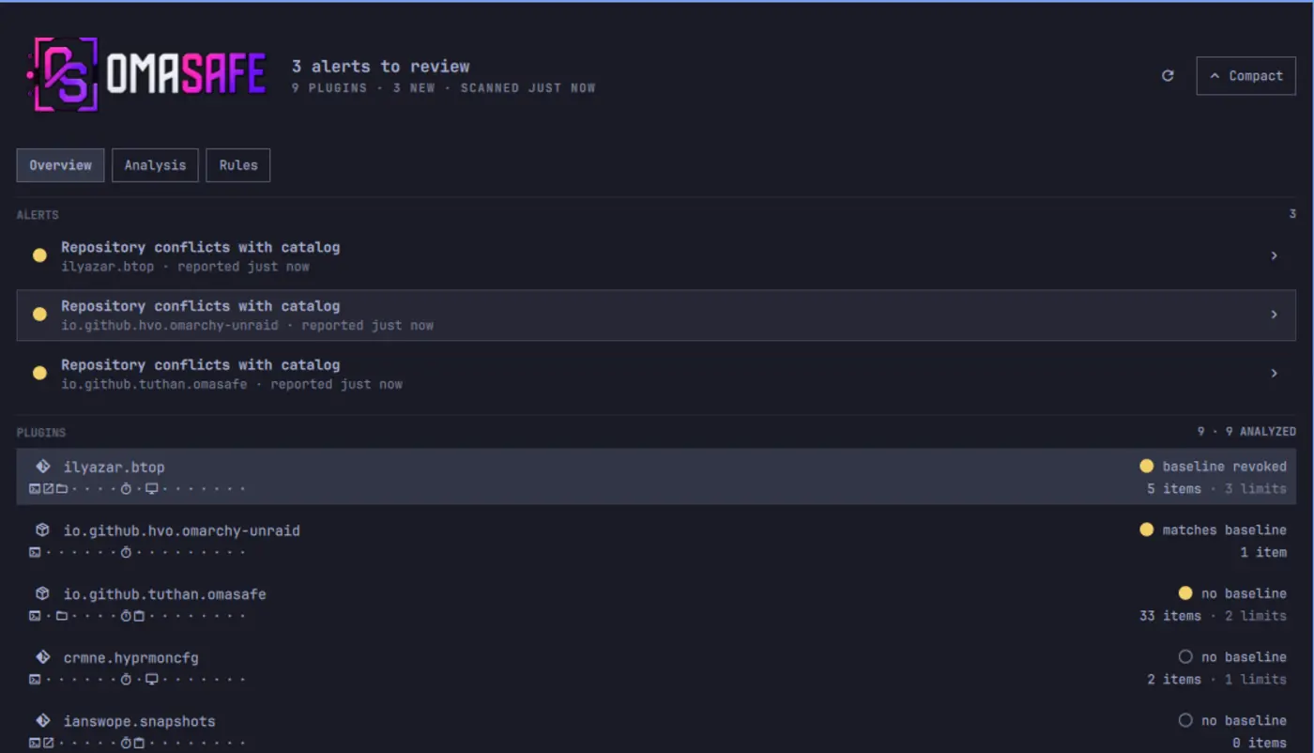Click the yellow dot beside 'matches baseline'

[1146, 530]
